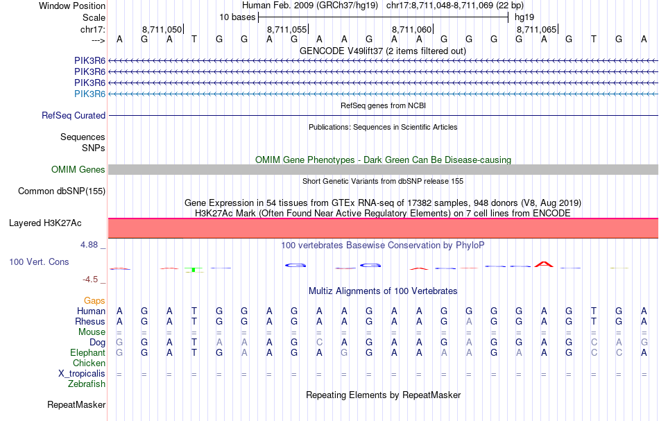Click the Multiz Alignments of 100 Vertebrates title

point(383,291)
